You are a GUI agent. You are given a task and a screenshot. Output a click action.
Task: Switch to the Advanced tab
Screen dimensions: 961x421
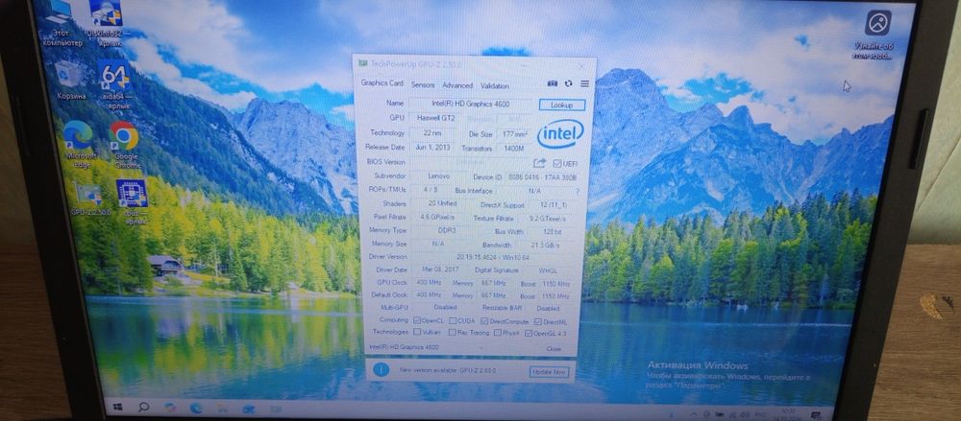click(x=457, y=85)
